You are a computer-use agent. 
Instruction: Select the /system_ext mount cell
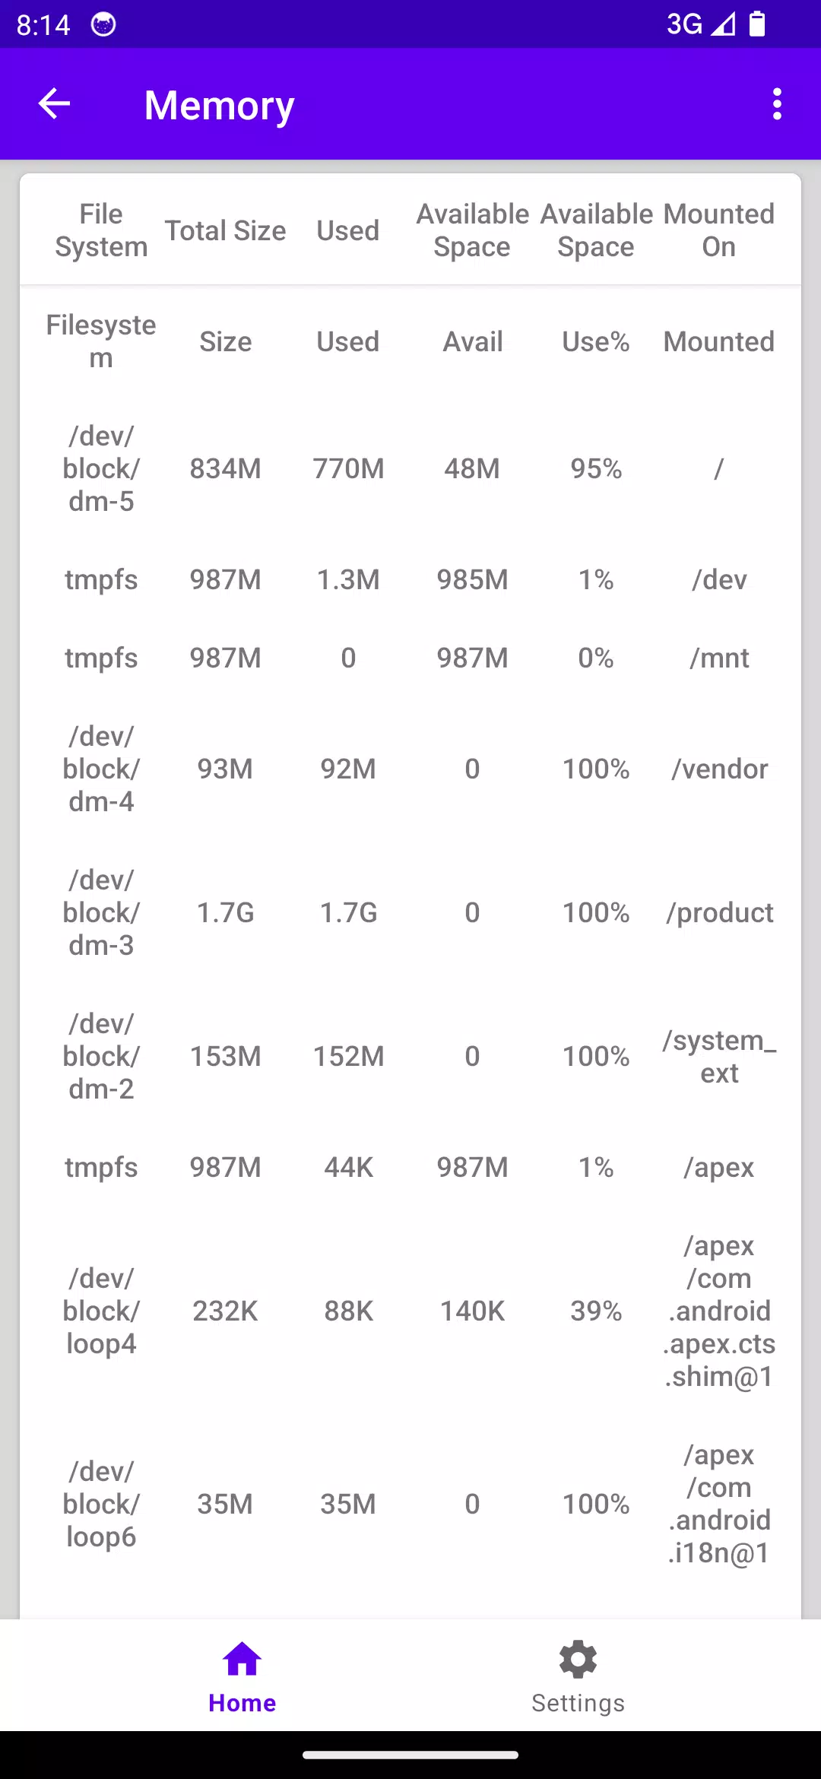[719, 1056]
